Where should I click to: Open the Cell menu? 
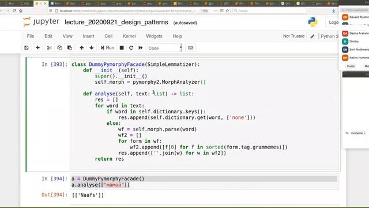pos(108,36)
